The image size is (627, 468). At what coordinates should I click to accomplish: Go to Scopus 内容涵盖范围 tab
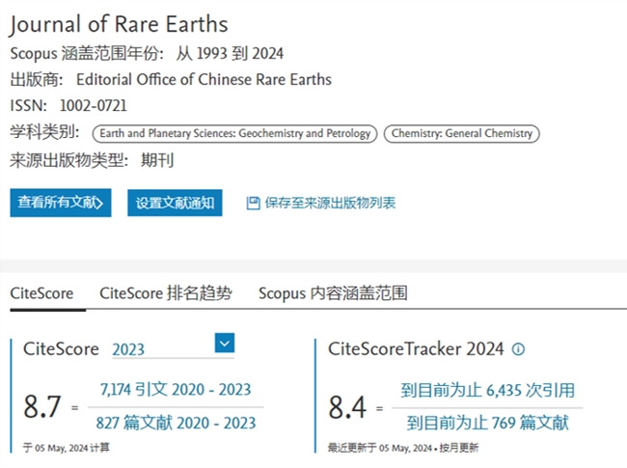click(x=332, y=293)
